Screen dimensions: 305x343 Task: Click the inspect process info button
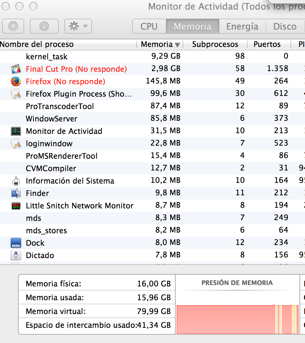click(x=44, y=26)
